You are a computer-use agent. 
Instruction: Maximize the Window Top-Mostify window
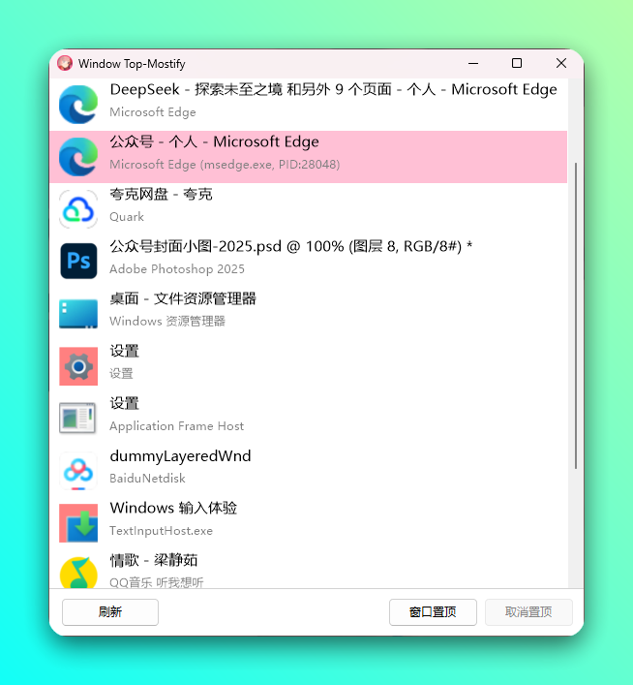pos(517,63)
